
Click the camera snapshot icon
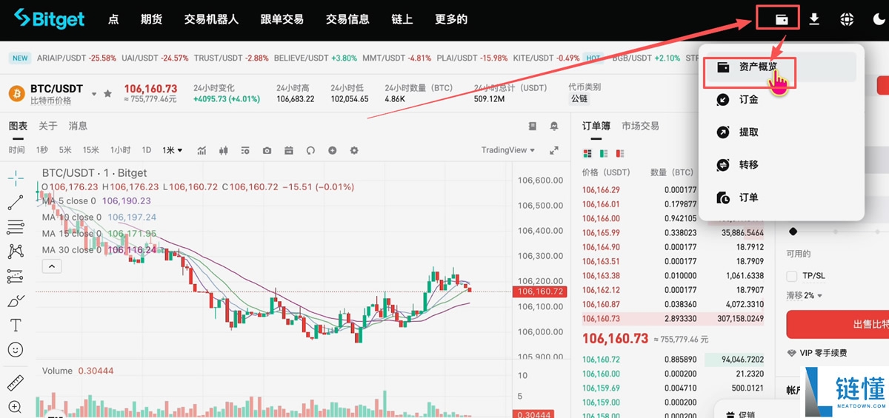[x=267, y=150]
